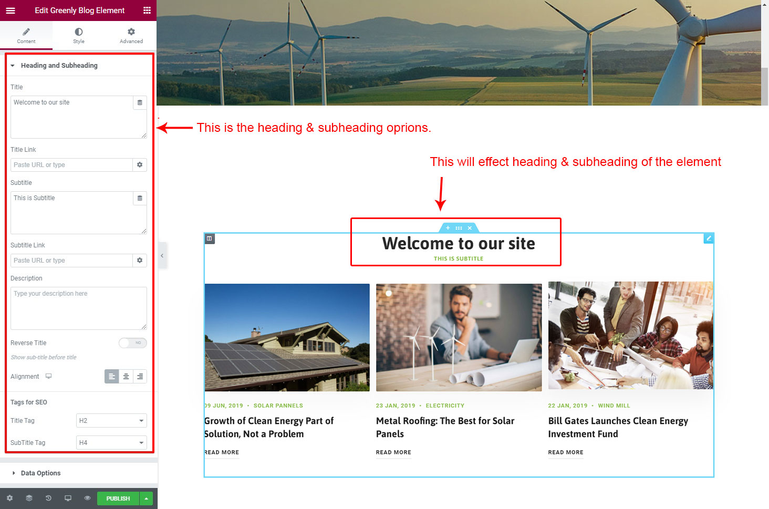769x509 pixels.
Task: Switch to the Advanced tab
Action: (x=131, y=35)
